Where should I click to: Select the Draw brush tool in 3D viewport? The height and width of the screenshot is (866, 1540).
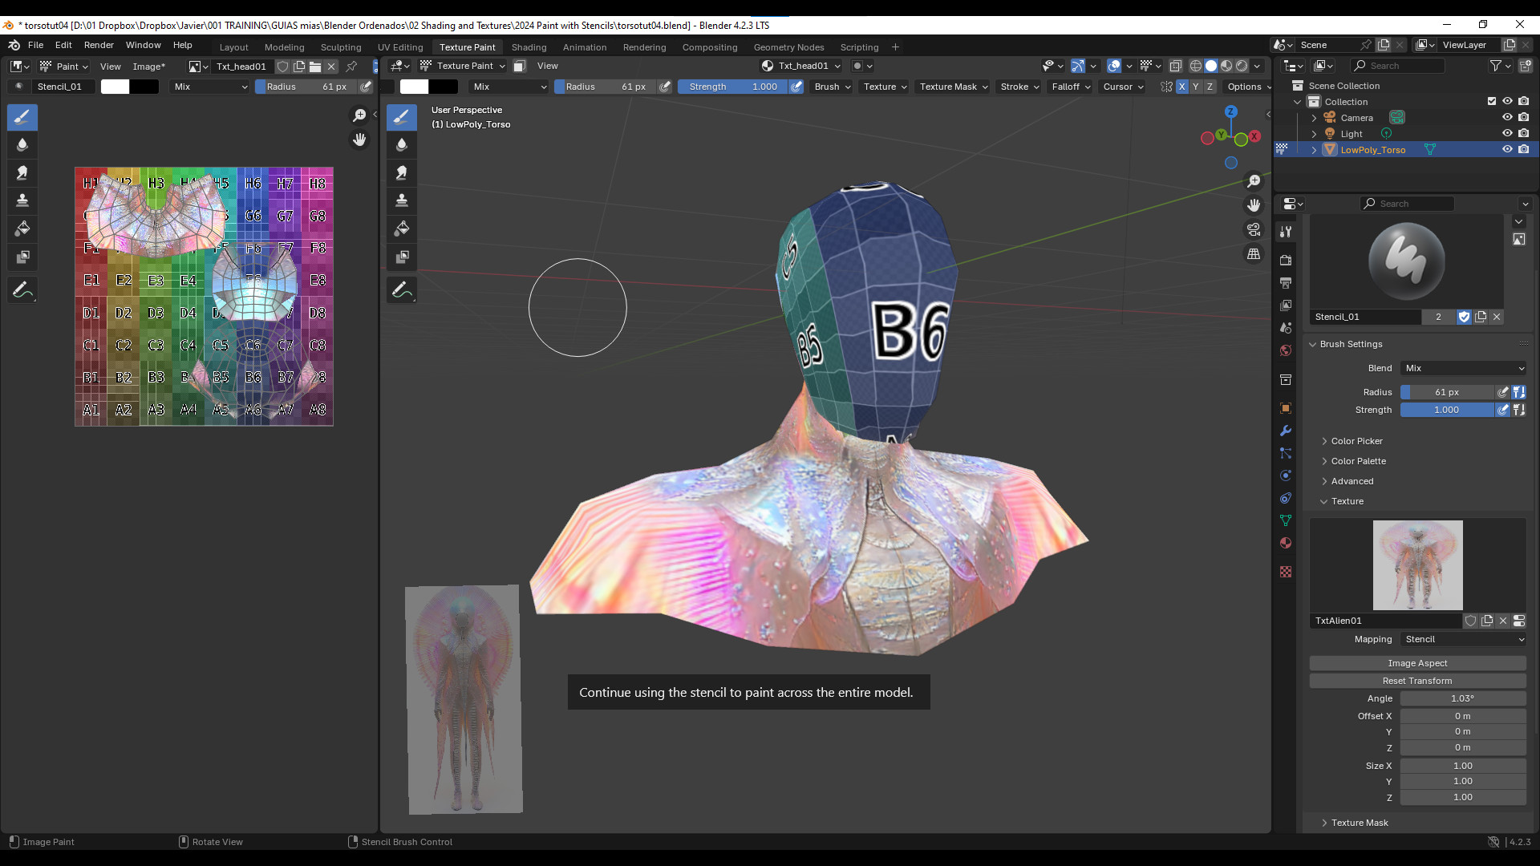402,117
